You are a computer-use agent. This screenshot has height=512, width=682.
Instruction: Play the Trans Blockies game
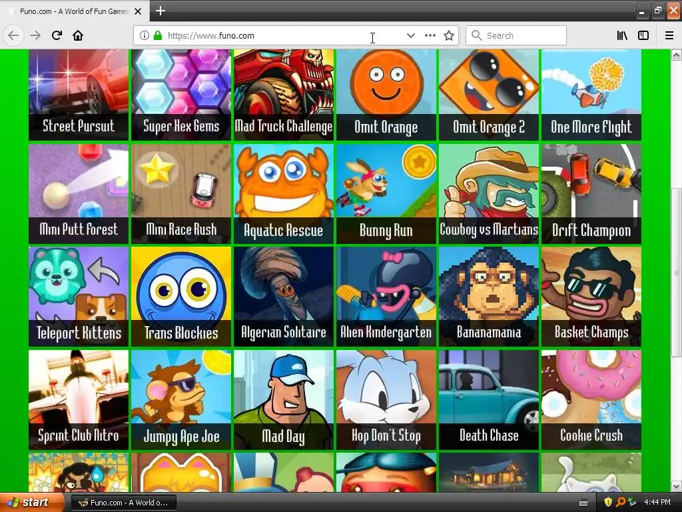pos(181,297)
